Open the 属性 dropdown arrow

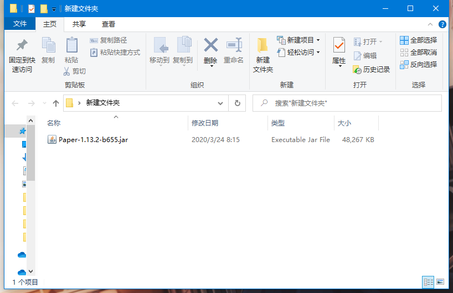[x=341, y=66]
